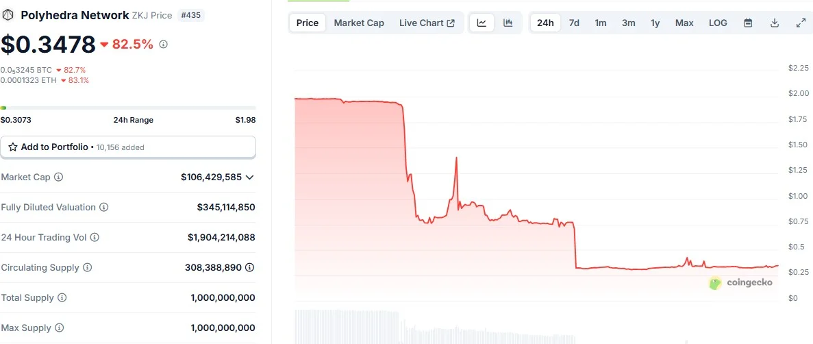
Task: Download chart data icon
Action: 775,23
